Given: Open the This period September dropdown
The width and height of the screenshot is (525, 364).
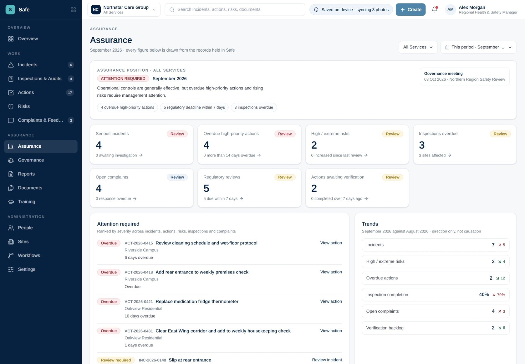Looking at the screenshot, I should pyautogui.click(x=478, y=47).
